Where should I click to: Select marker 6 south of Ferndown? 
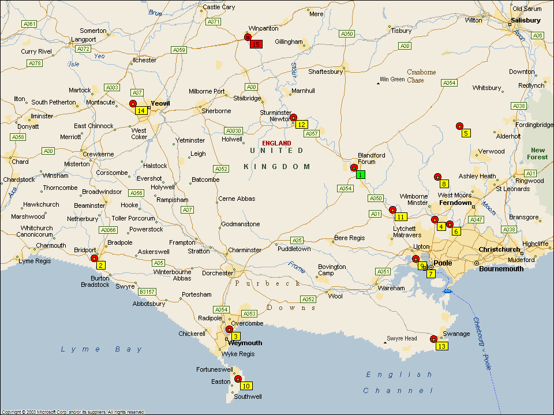[x=456, y=231]
